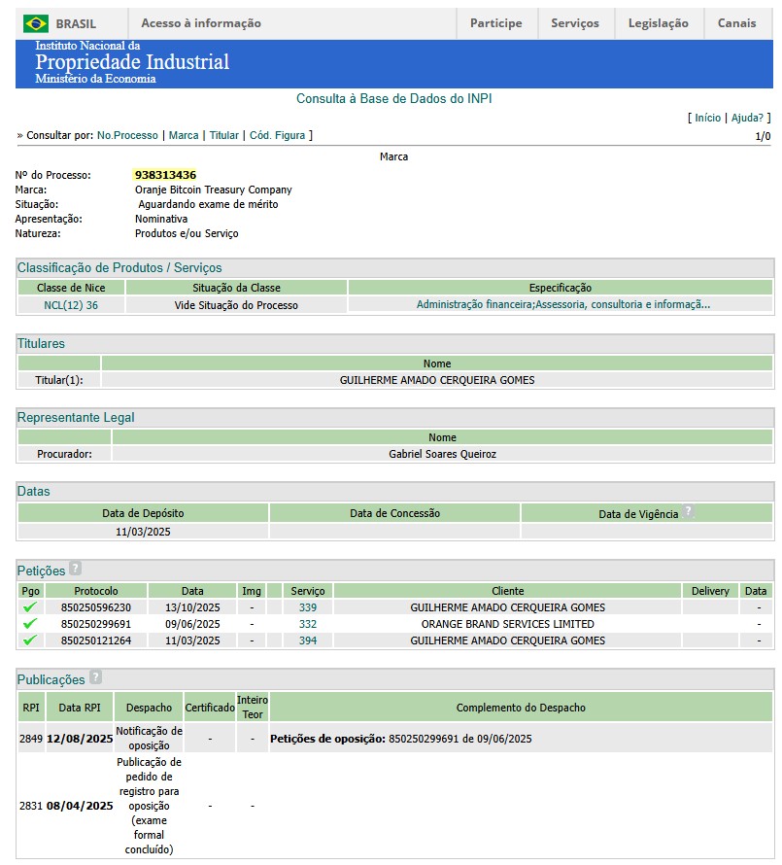Expand truncated specification Administração financeira text

(562, 305)
